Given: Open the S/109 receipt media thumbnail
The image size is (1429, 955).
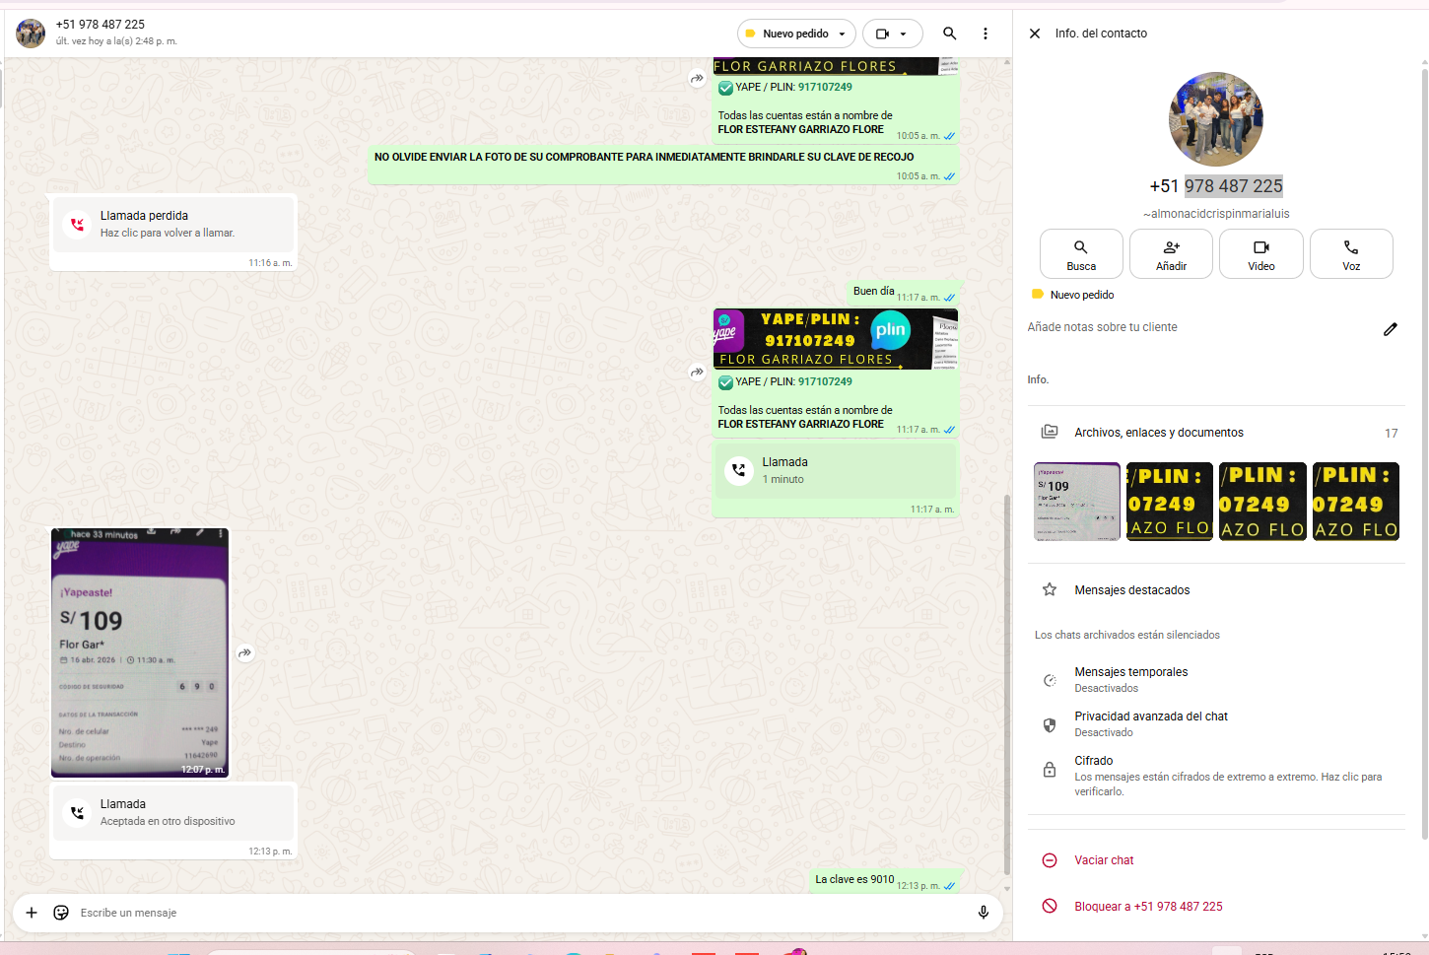Looking at the screenshot, I should point(1076,502).
